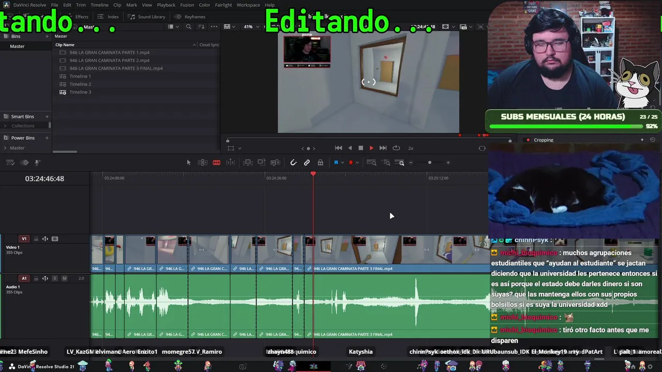Mute the Audio 1 track
The height and width of the screenshot is (372, 662).
[64, 278]
